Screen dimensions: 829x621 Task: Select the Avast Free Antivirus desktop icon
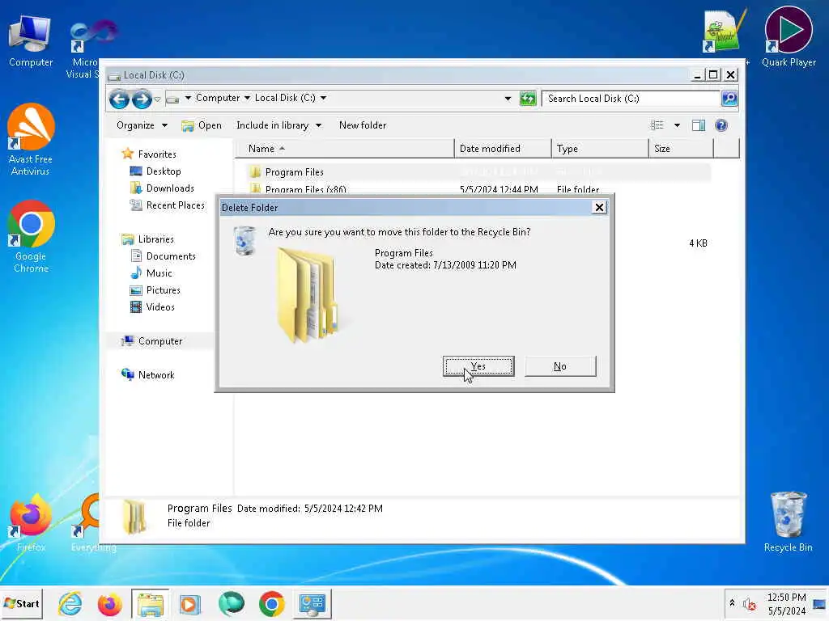(x=31, y=139)
